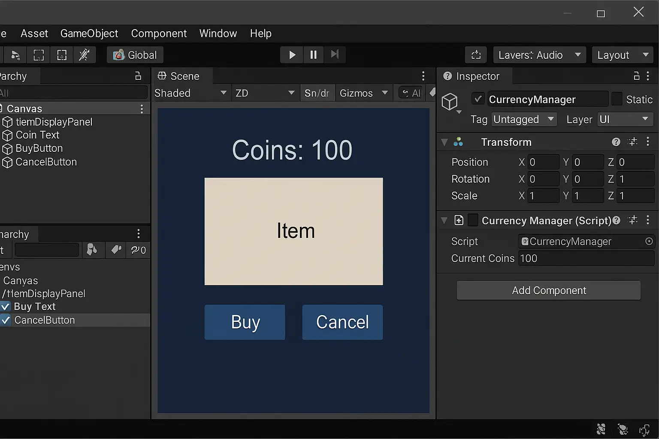Open the Tag dropdown set to Untagged
Viewport: 659px width, 439px height.
pyautogui.click(x=524, y=119)
